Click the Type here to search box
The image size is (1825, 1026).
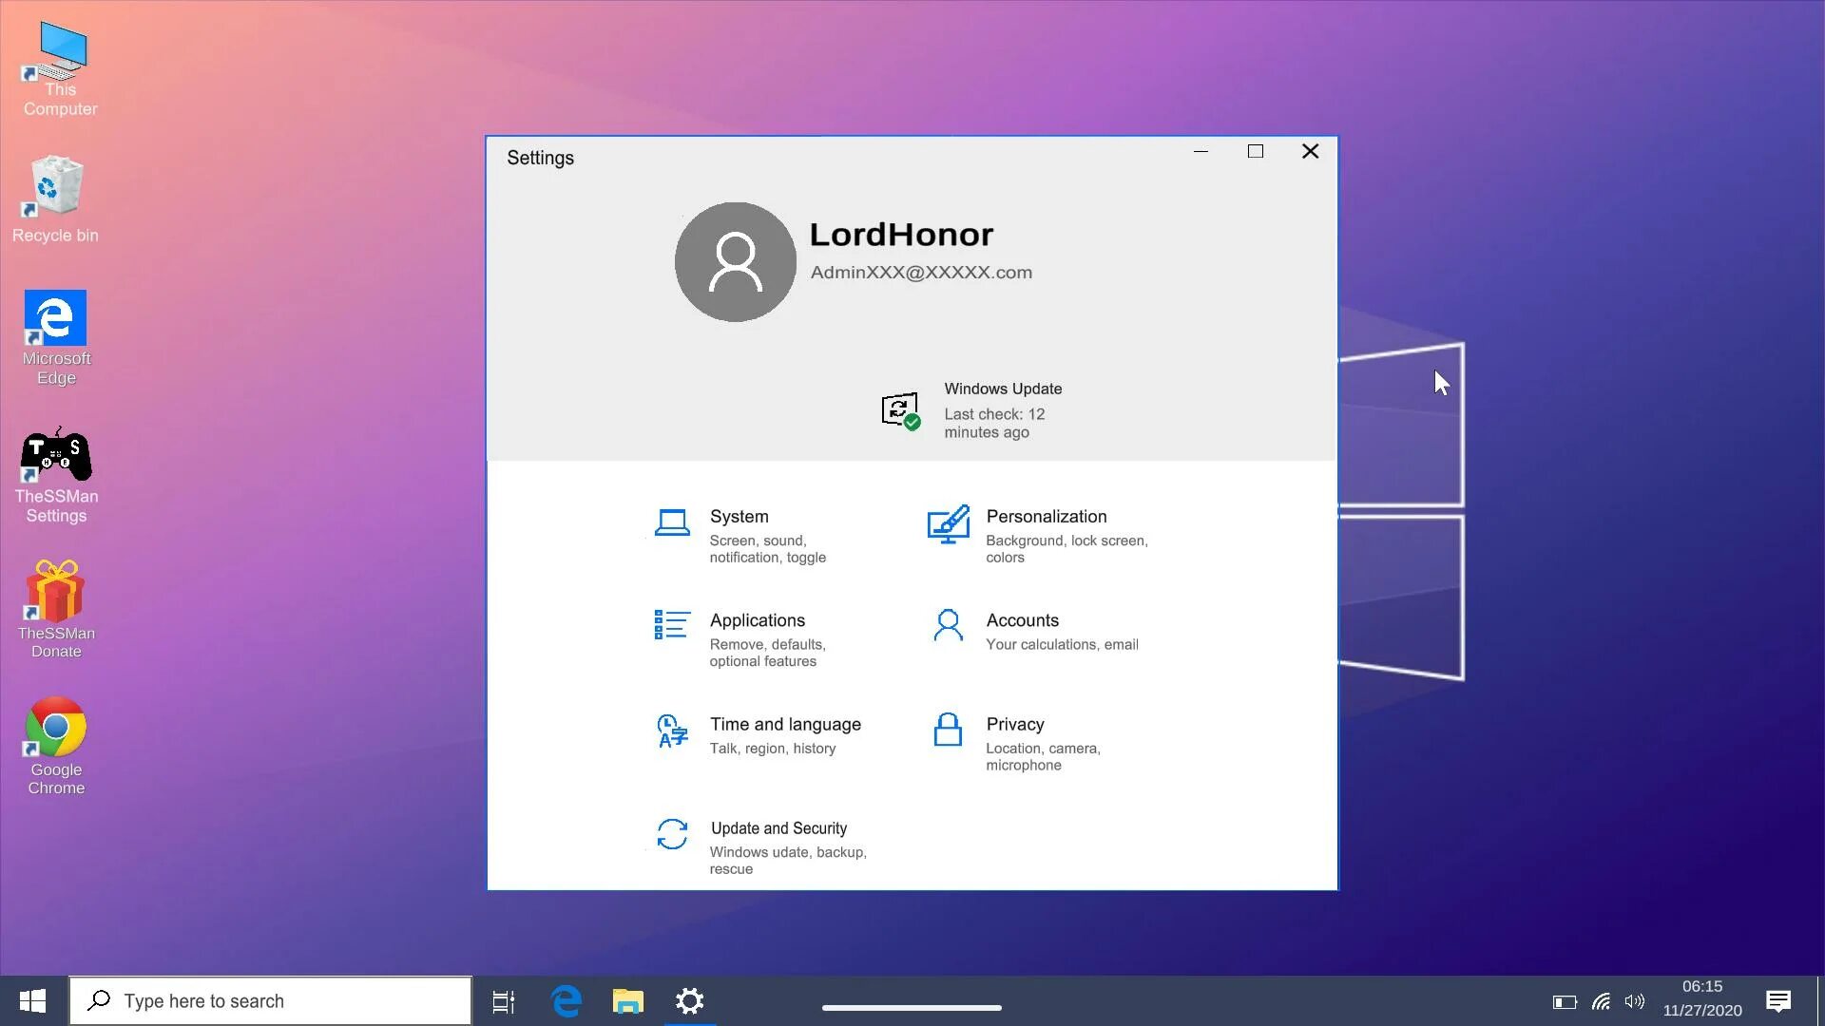pyautogui.click(x=271, y=1000)
